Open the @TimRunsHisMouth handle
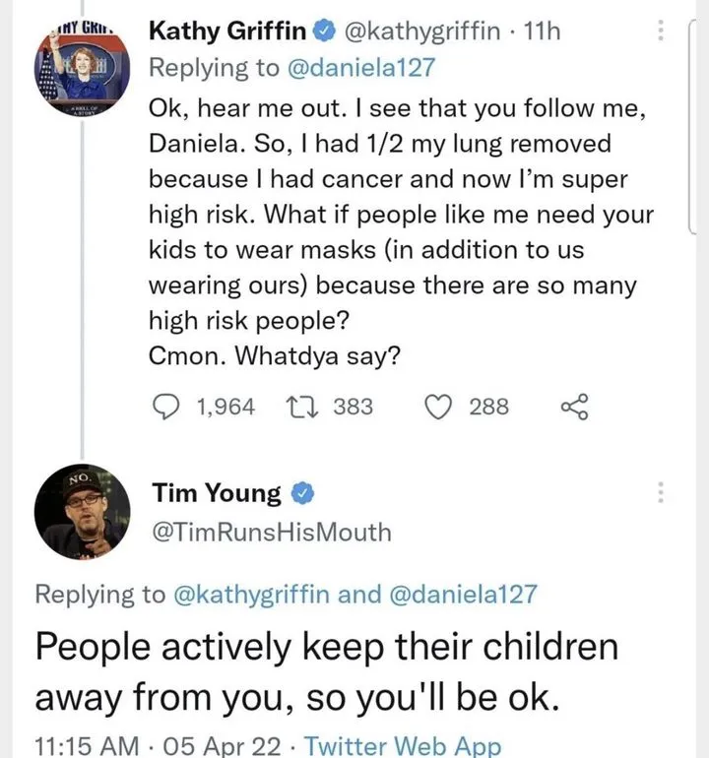 271,532
